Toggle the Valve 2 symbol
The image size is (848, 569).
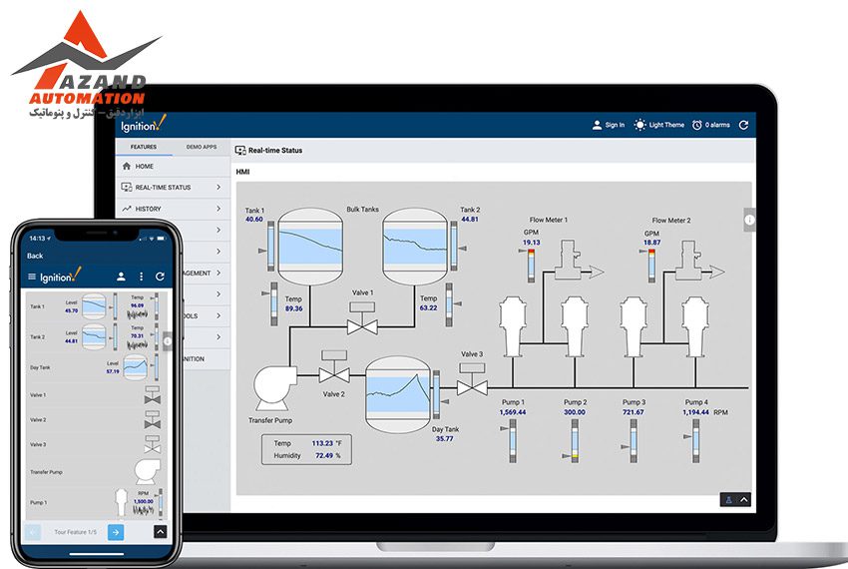coord(332,371)
